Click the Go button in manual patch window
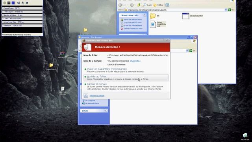 [231, 10]
